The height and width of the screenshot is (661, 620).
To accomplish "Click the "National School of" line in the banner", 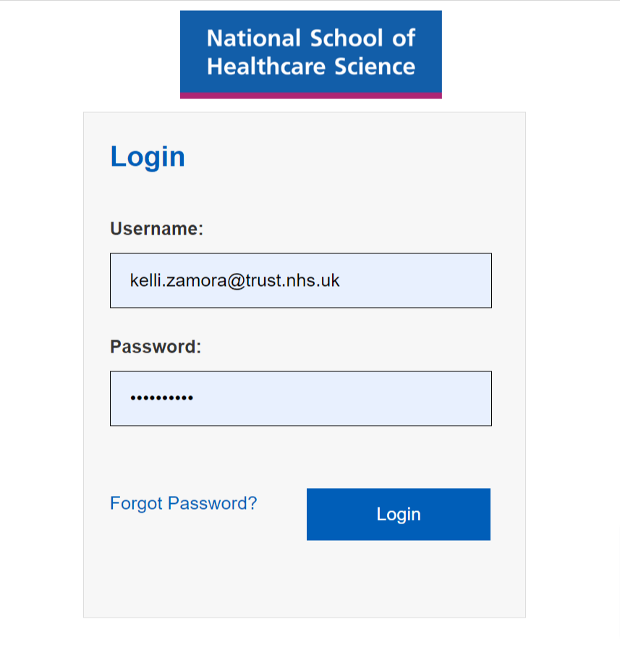I will tap(311, 38).
